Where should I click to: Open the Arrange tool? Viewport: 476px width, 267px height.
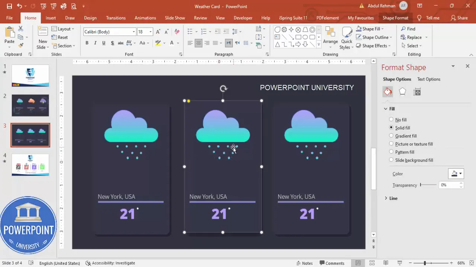click(x=330, y=37)
